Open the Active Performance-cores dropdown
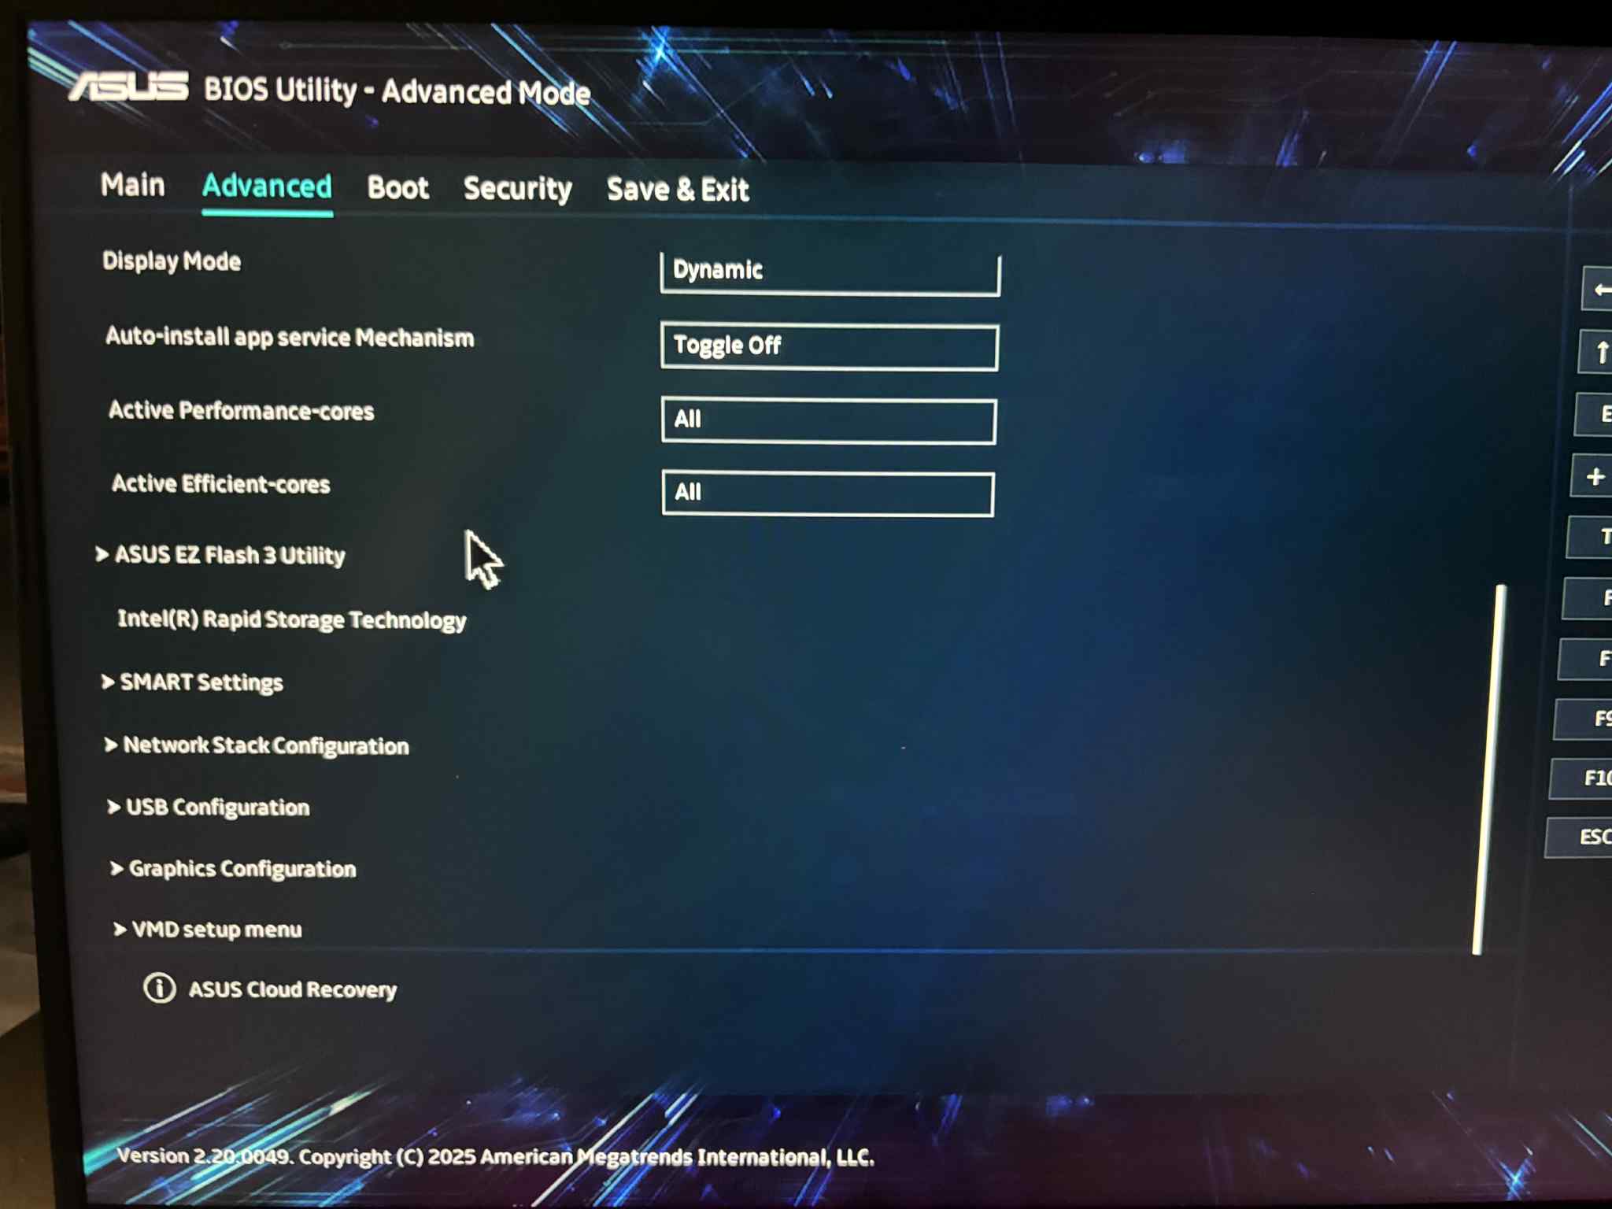Screen dimensions: 1612x1209 click(x=828, y=420)
